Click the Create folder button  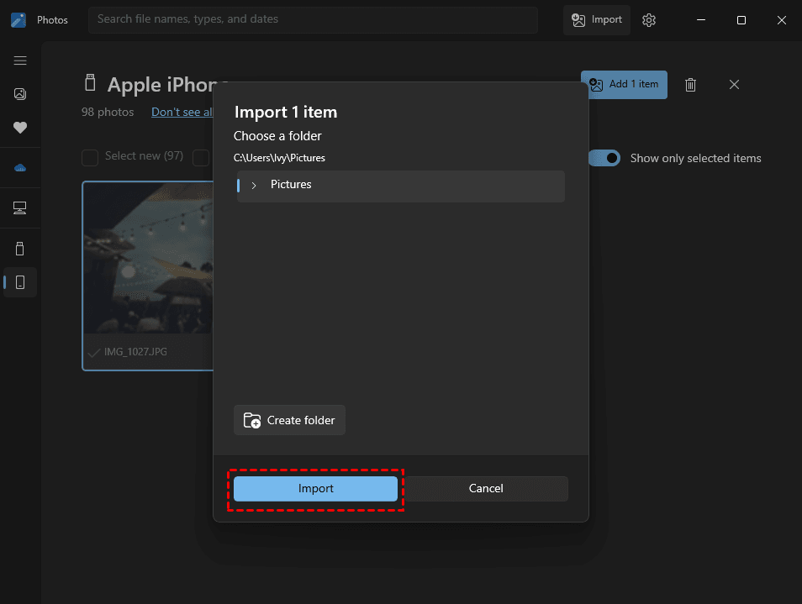coord(289,420)
